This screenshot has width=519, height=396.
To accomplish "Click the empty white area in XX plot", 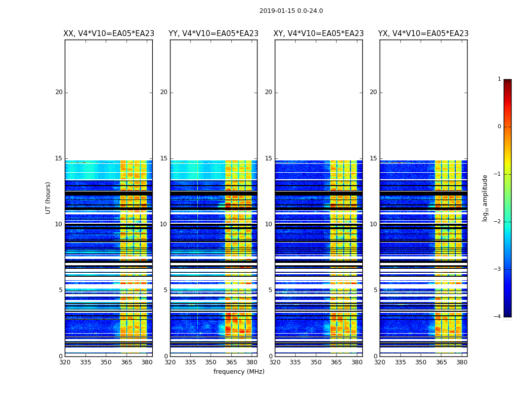I will coord(108,99).
